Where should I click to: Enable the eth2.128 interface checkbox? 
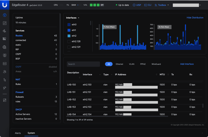(x=69, y=41)
